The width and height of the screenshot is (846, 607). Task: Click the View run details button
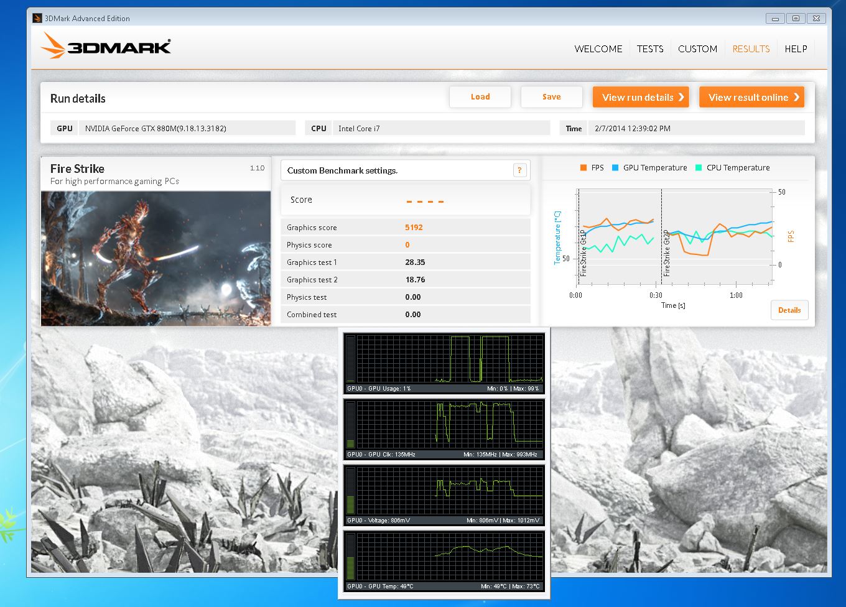pos(641,97)
